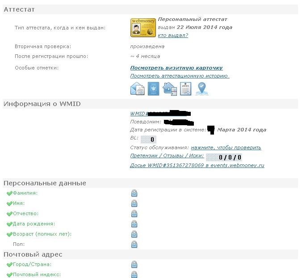
Task: Click the 'Дата рождения:' label text
Action: tap(34, 224)
